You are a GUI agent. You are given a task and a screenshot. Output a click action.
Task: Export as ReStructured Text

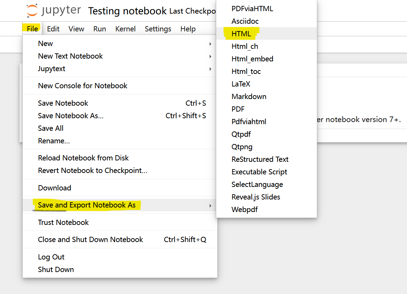pos(267,159)
